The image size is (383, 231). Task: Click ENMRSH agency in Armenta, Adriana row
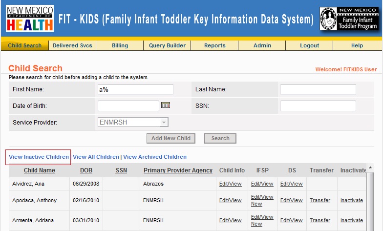click(153, 221)
